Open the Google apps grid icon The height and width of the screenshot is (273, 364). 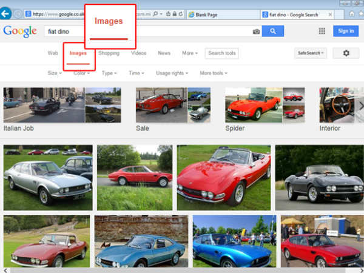322,31
